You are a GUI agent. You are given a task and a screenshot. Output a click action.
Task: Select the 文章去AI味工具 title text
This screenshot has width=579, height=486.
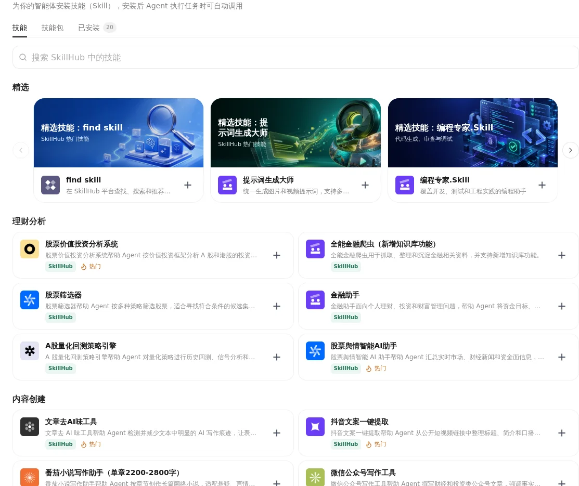(71, 422)
